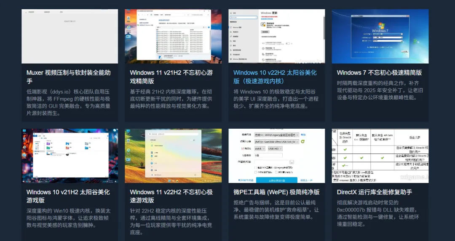Click the title Muxer 视频压制与软封装全能助手
The height and width of the screenshot is (241, 455).
[69, 77]
